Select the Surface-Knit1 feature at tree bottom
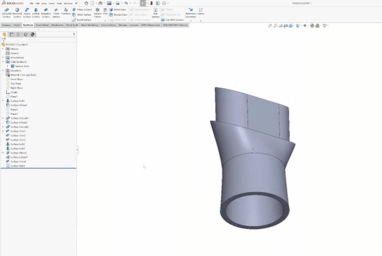The image size is (382, 256). click(15, 166)
